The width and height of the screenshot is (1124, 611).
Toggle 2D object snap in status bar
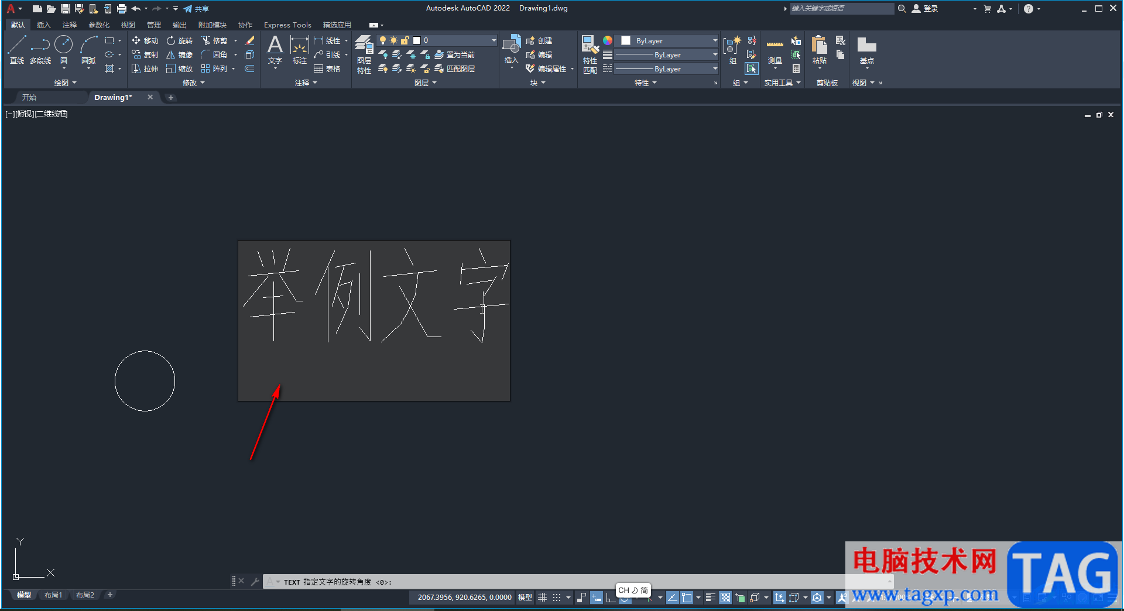(687, 598)
